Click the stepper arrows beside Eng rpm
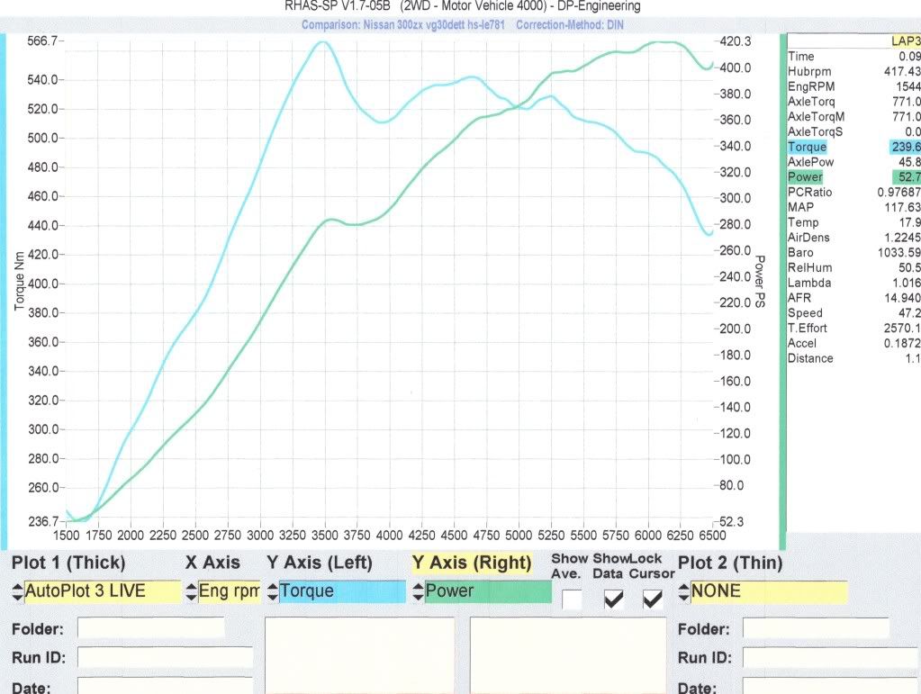 click(x=191, y=592)
